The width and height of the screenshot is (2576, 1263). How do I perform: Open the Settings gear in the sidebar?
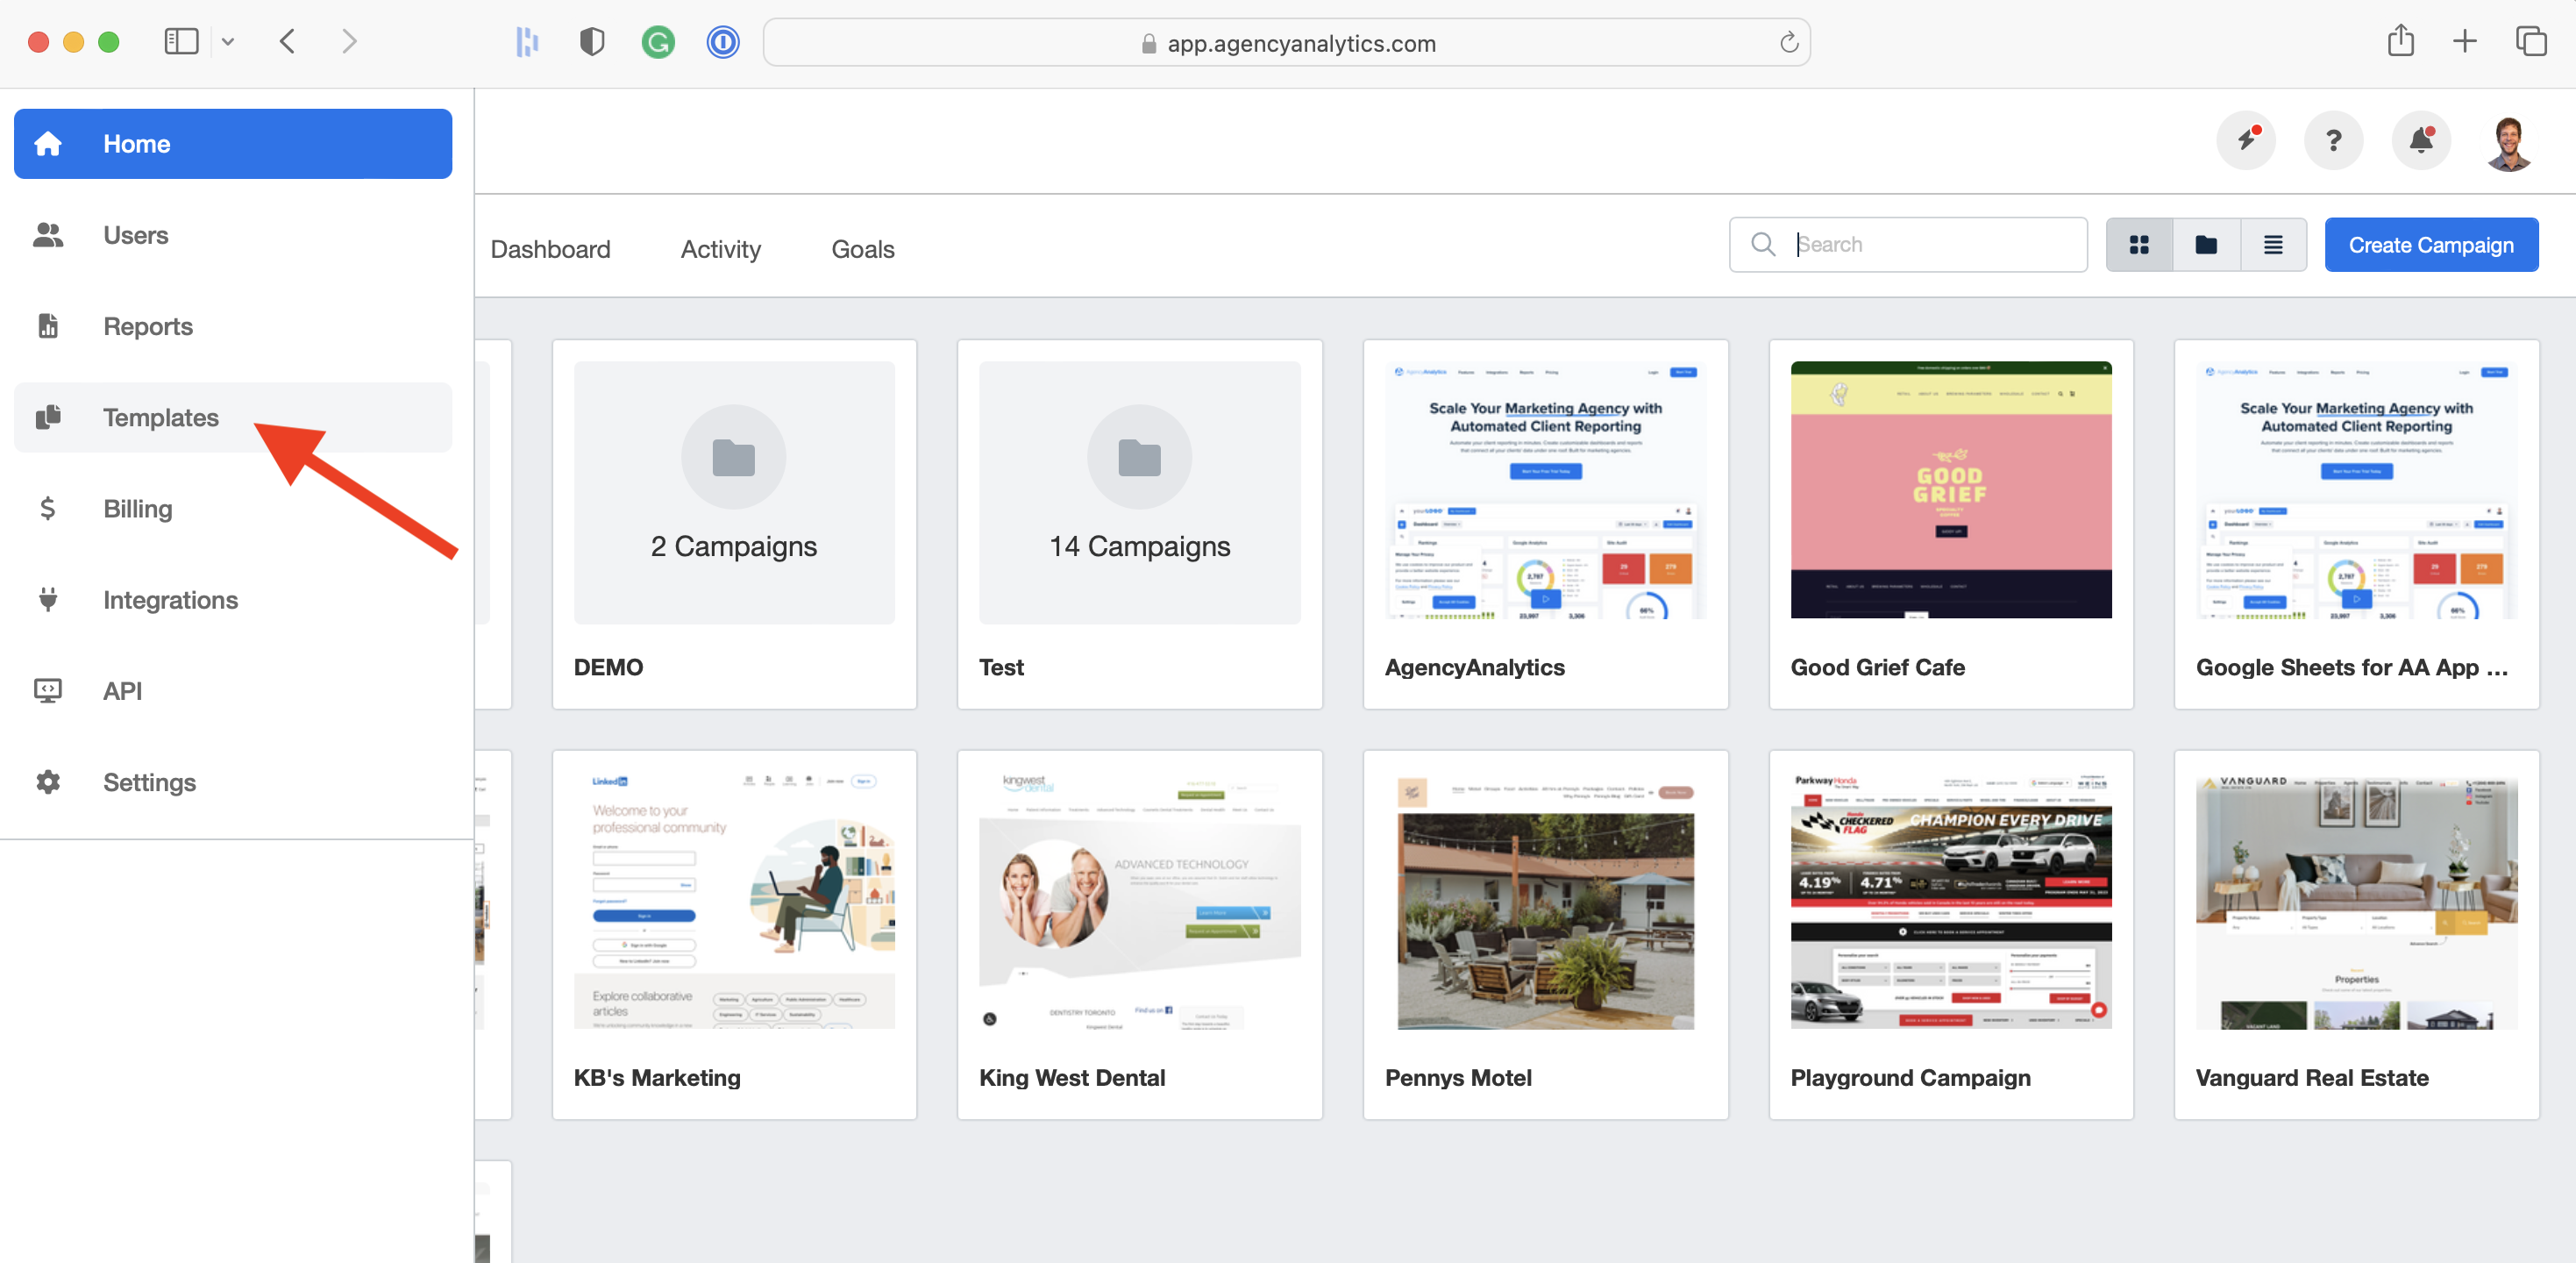tap(48, 782)
